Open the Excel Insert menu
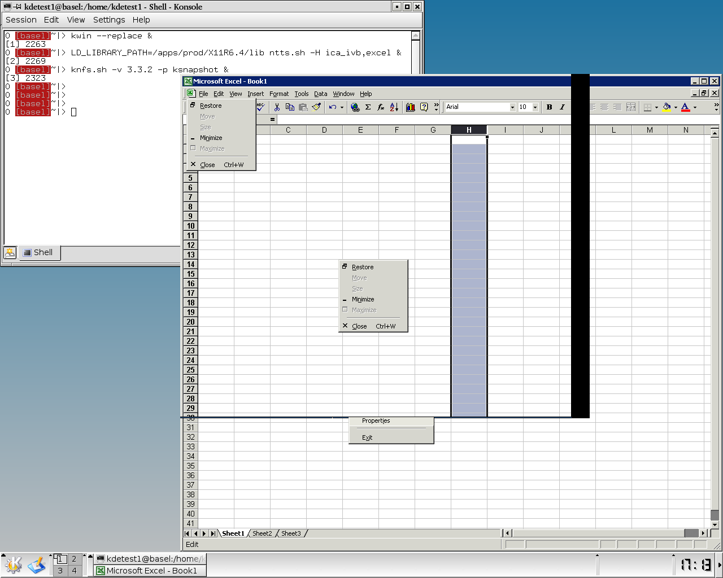 [255, 94]
